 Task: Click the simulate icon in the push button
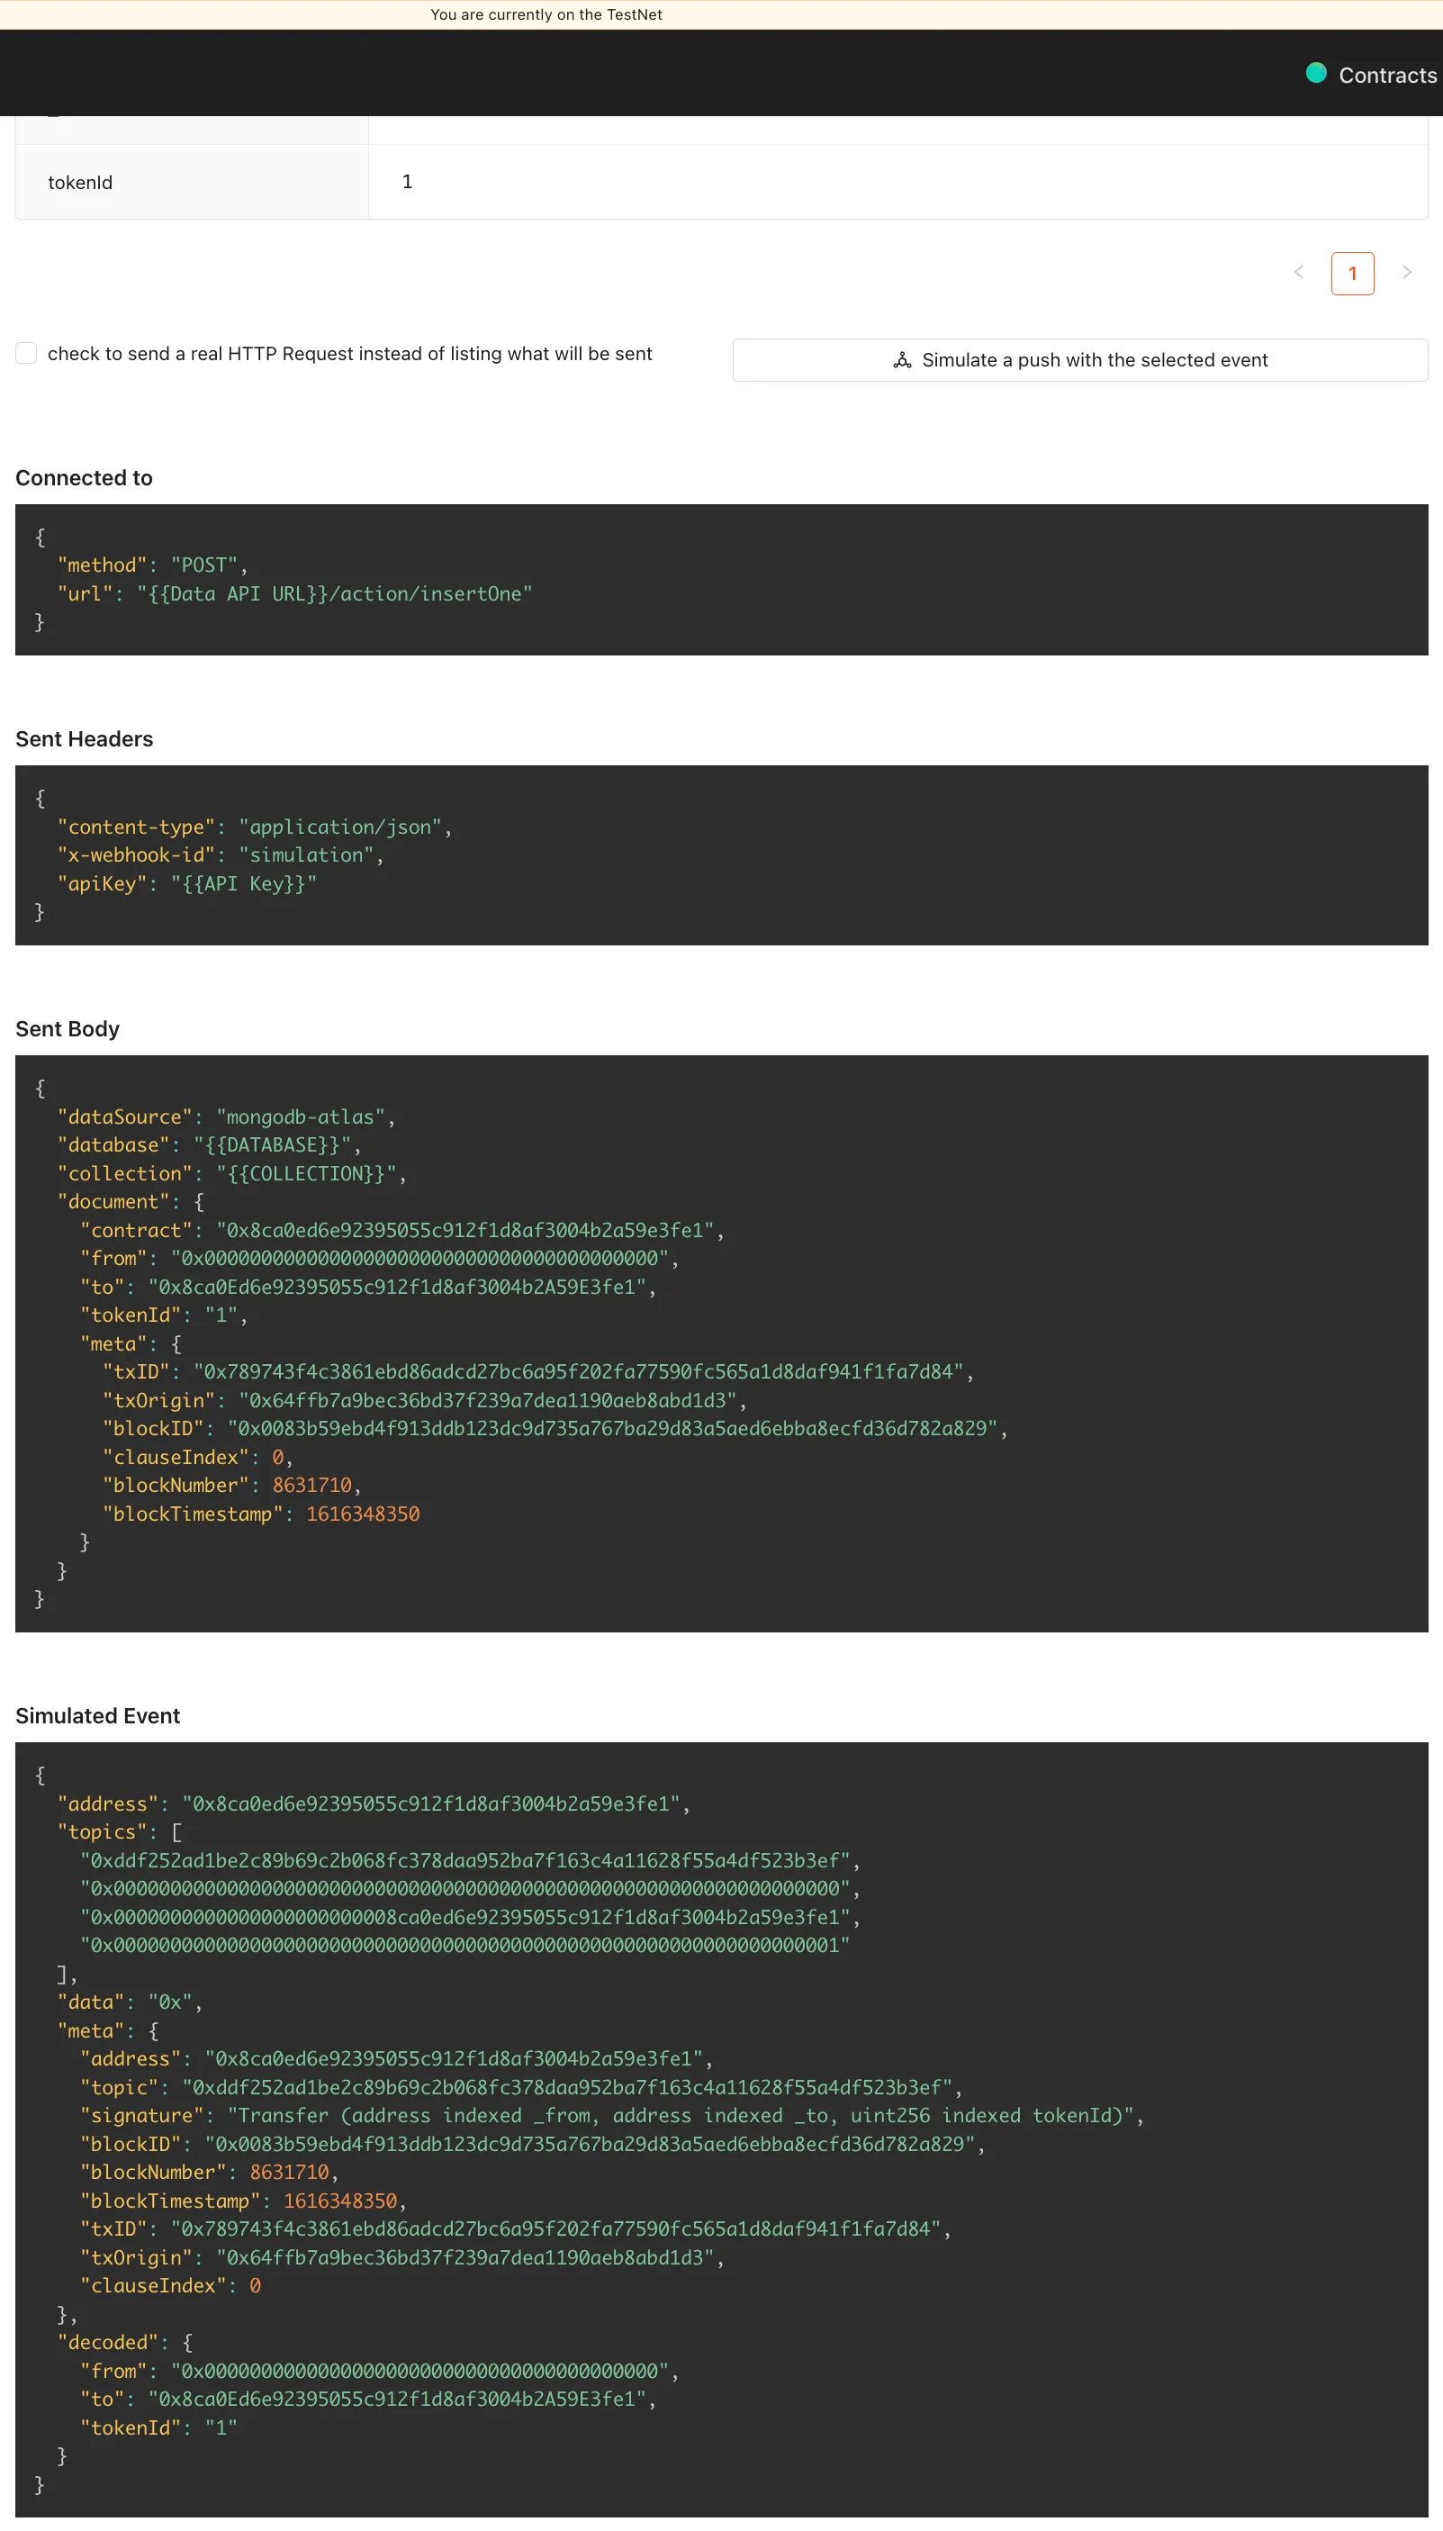tap(902, 361)
